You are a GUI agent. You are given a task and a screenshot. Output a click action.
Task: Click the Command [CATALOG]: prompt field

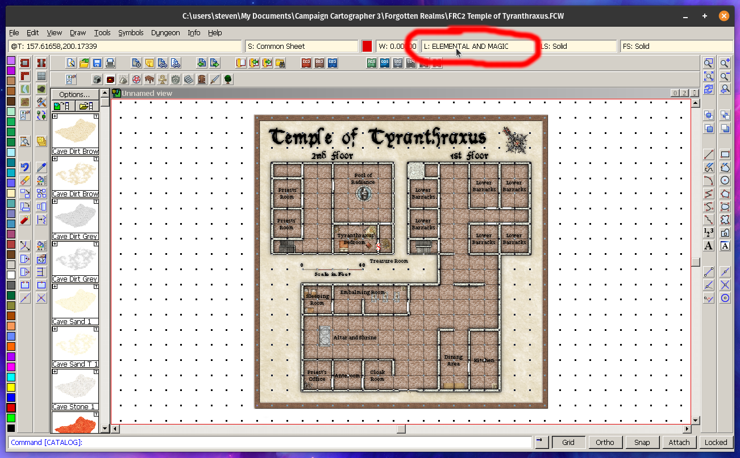point(271,443)
